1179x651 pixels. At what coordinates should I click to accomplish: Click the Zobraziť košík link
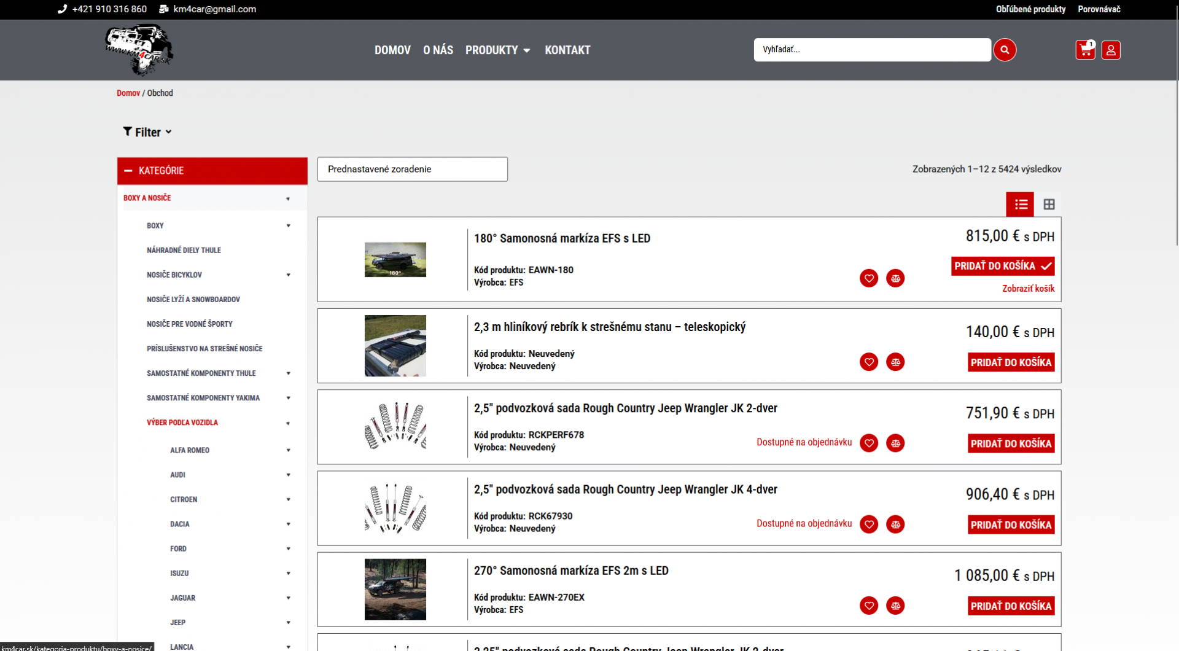click(x=1028, y=288)
